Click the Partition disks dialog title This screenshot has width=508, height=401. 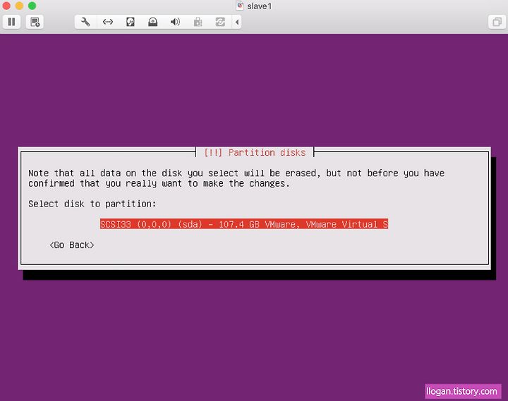(255, 152)
